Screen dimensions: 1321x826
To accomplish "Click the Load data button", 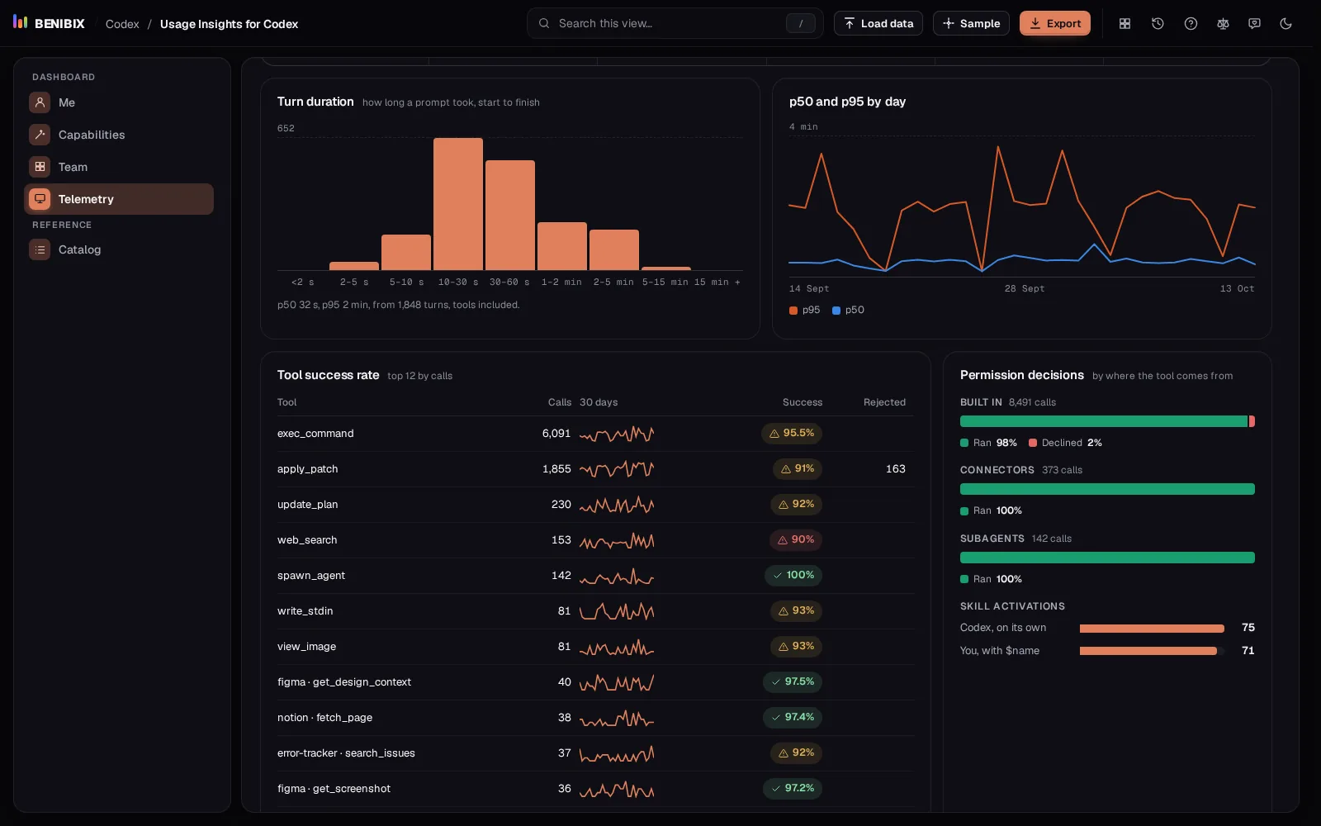I will 878,23.
